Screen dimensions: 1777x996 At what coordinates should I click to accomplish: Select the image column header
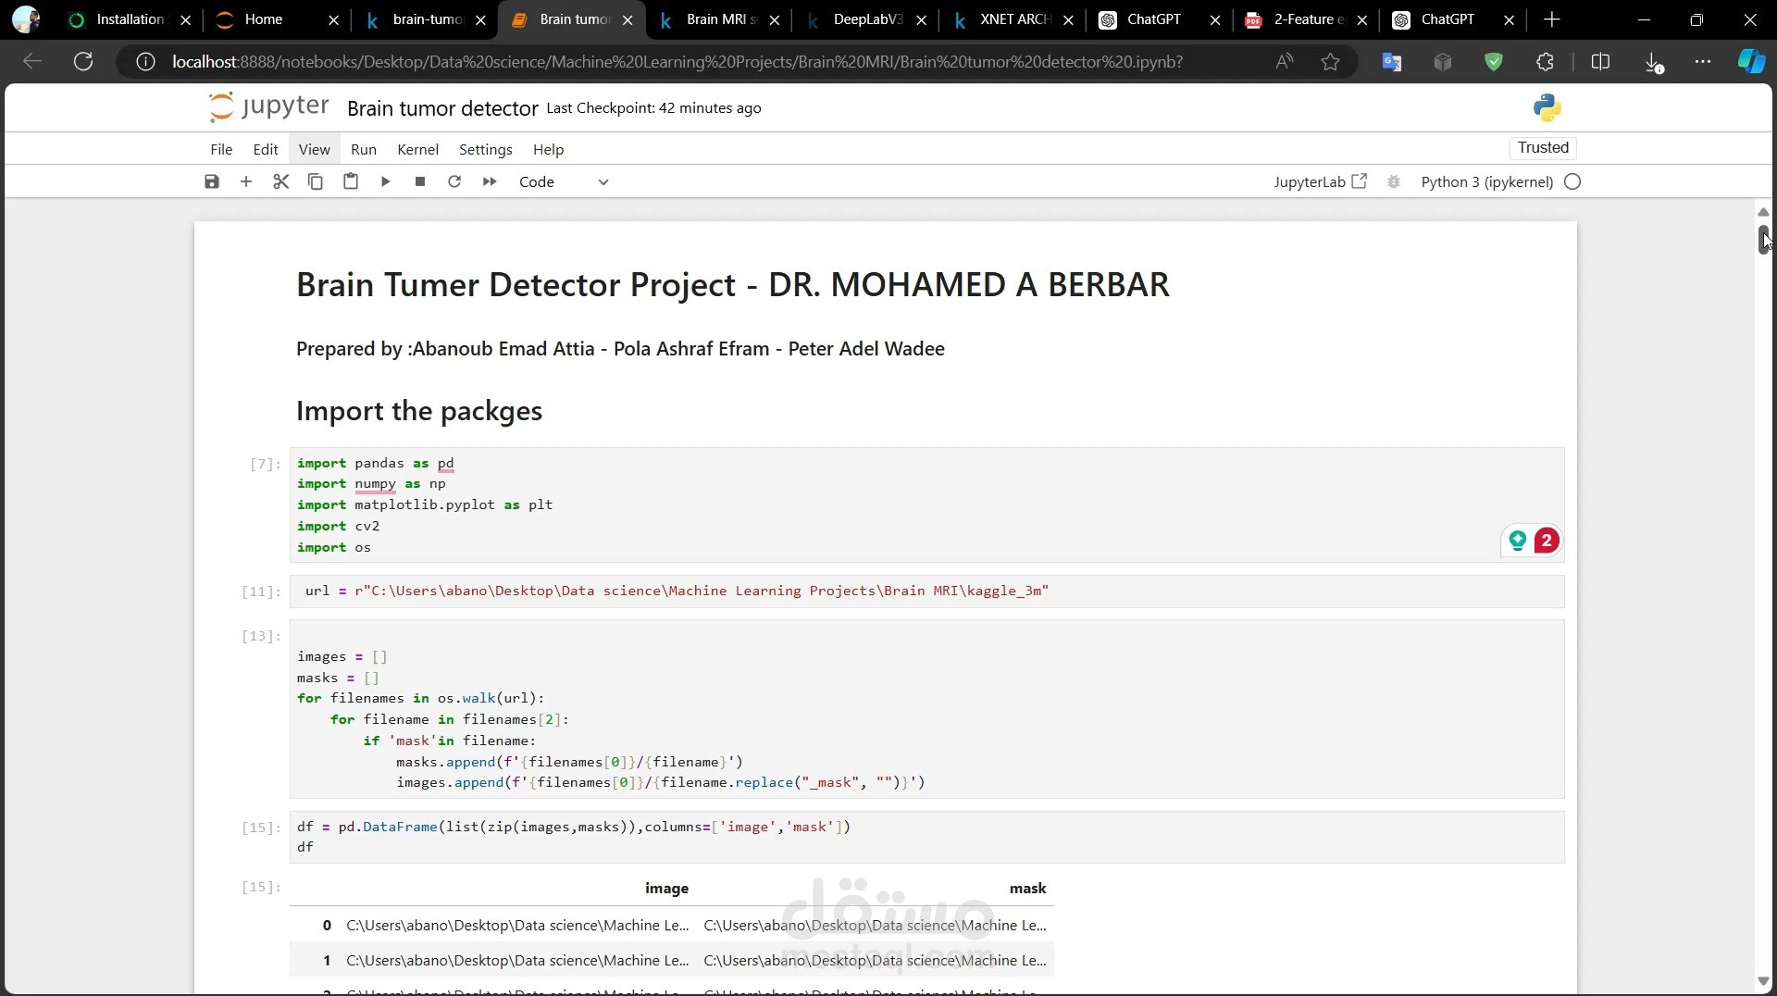666,889
